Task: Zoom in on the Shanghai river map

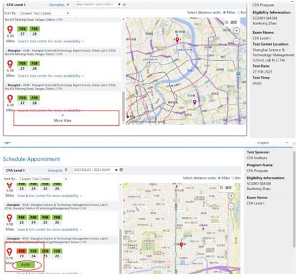Action: 236,31
